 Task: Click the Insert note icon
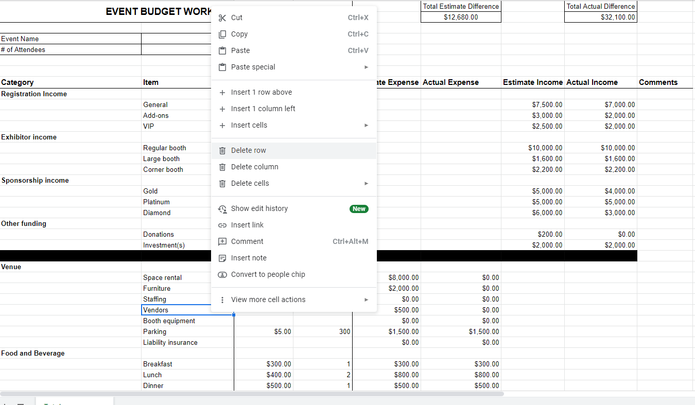click(222, 258)
